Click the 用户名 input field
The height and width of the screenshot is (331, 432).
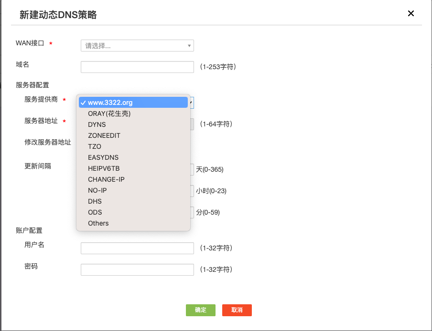click(137, 248)
